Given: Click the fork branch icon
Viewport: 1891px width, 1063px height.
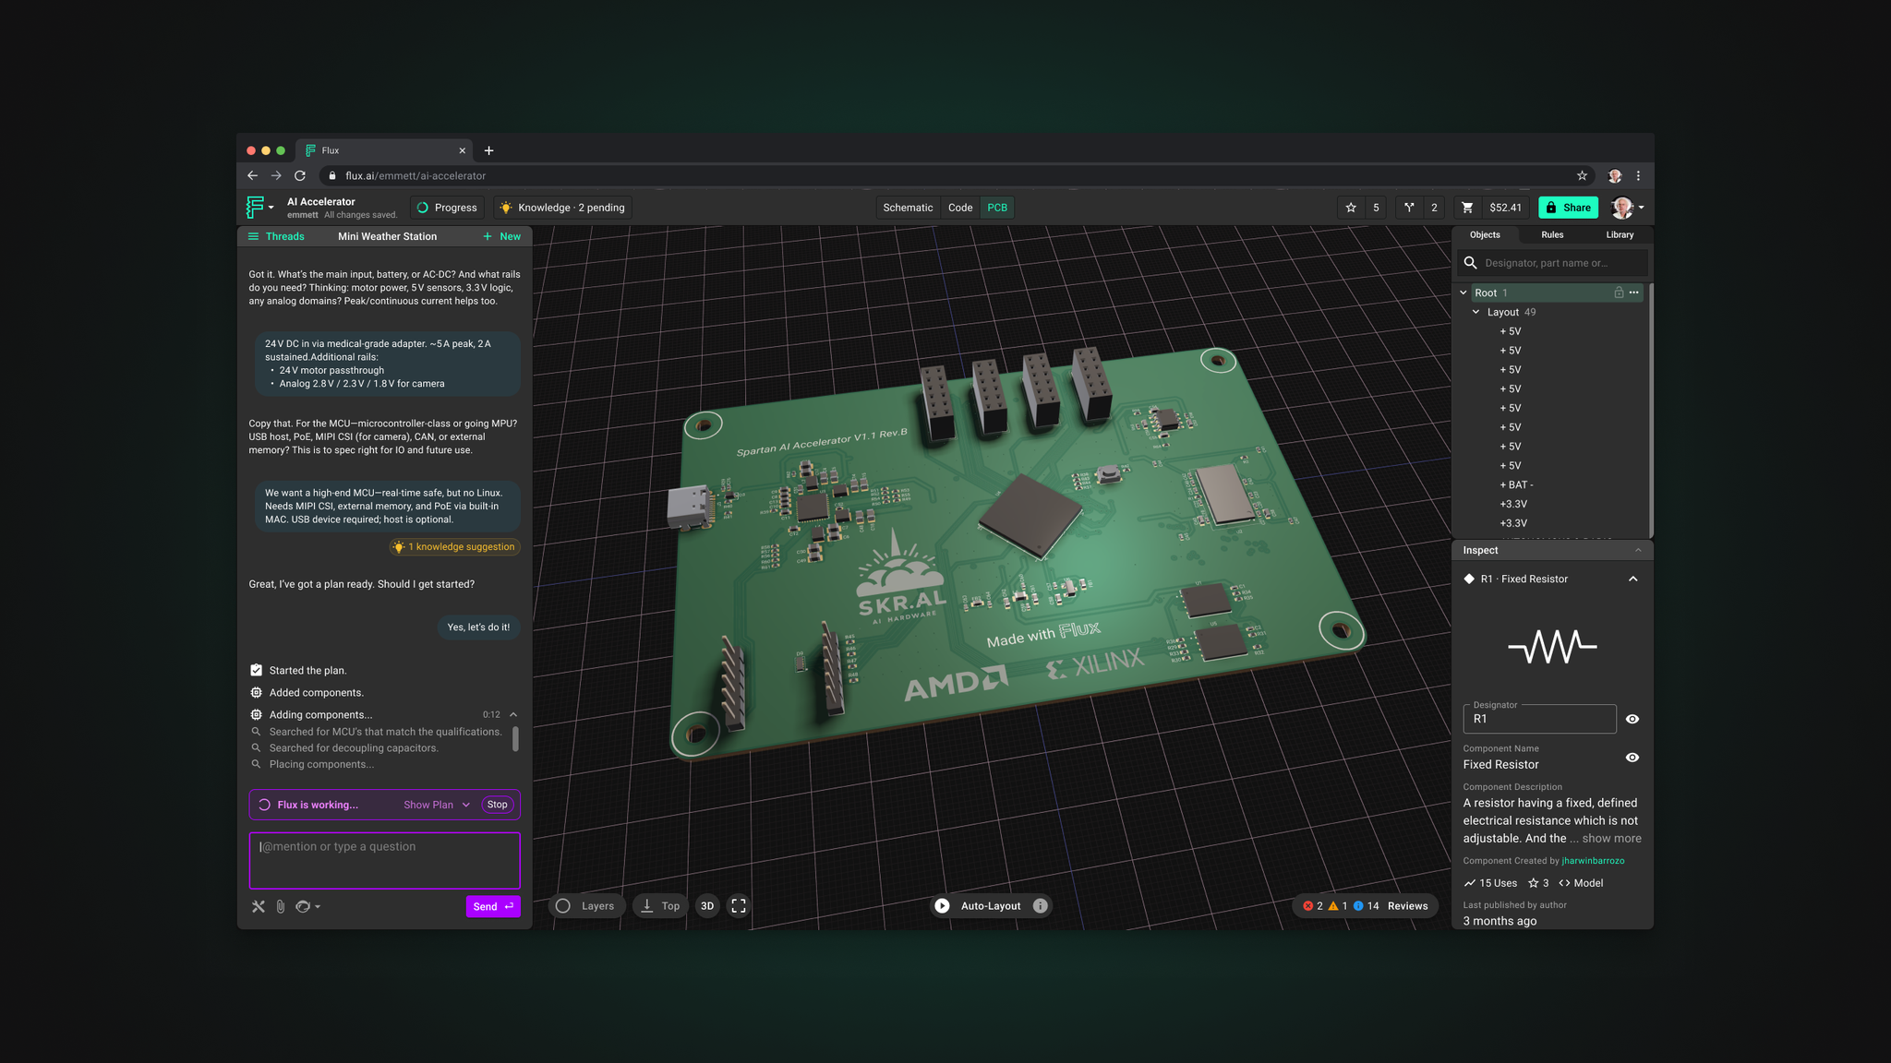Looking at the screenshot, I should 1409,208.
